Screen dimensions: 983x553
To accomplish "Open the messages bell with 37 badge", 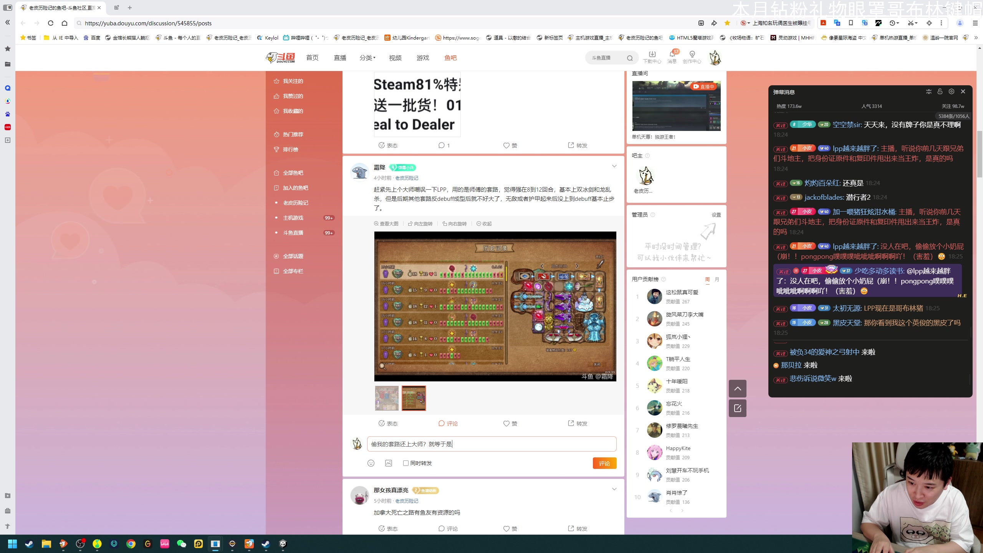I will click(672, 57).
